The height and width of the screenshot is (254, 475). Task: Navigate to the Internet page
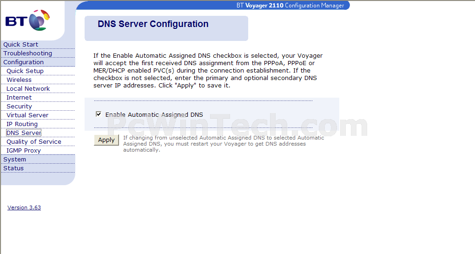coord(19,97)
